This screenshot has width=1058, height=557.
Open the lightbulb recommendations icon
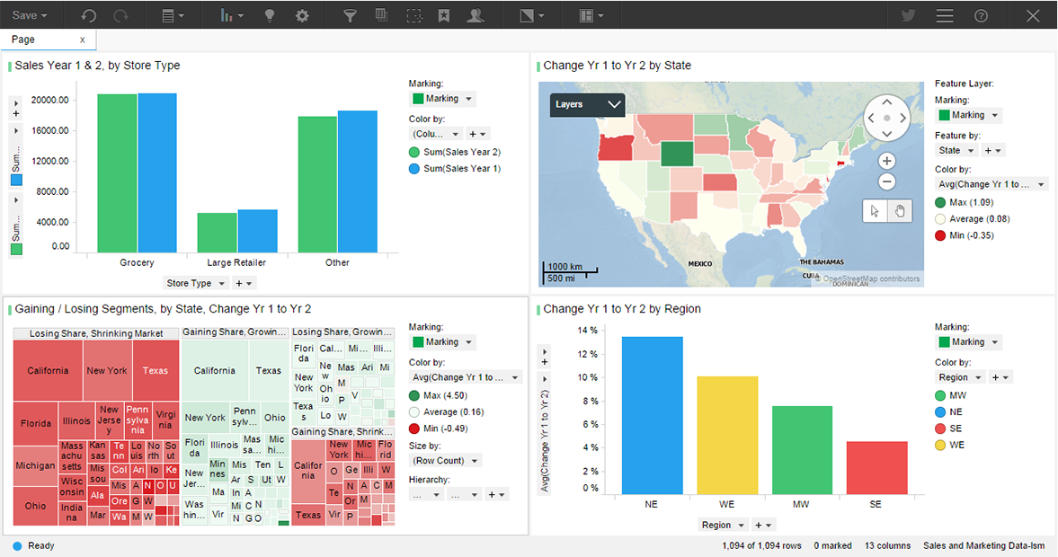[x=270, y=15]
